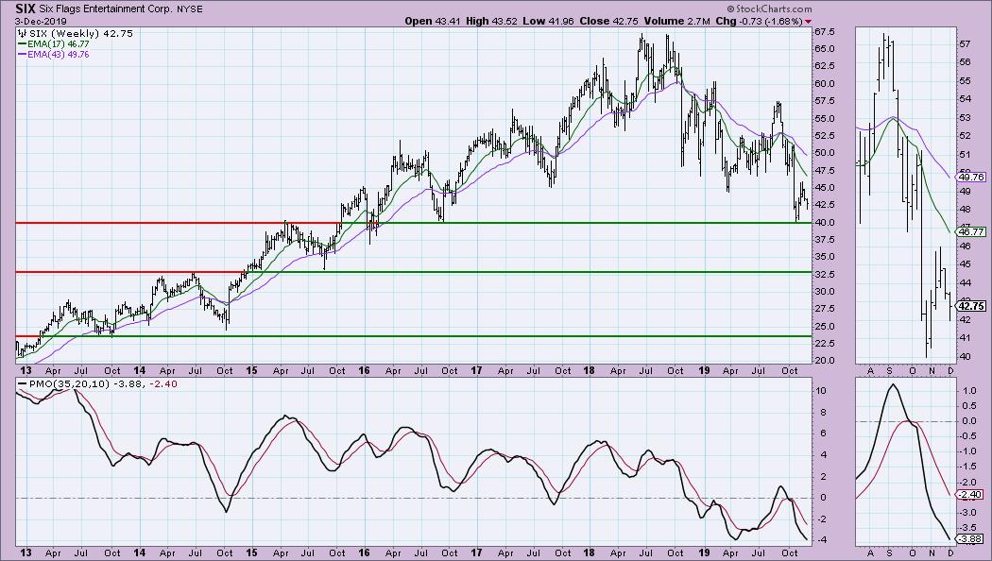Click the boxed 46.77 EMA price tag
This screenshot has height=561, width=992.
click(x=971, y=232)
